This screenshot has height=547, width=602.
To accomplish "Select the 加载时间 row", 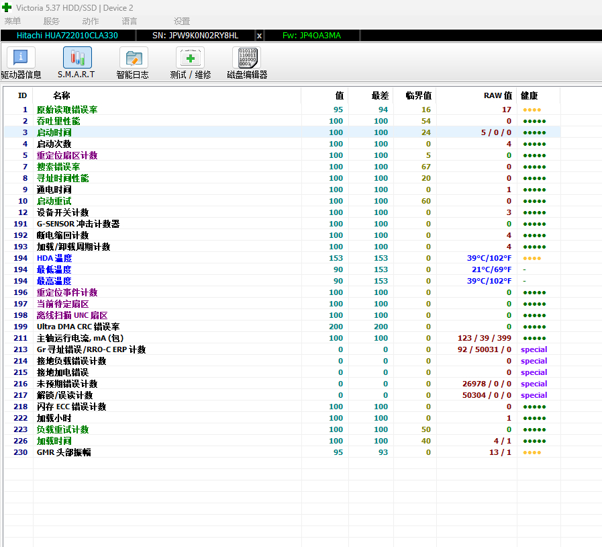I will (x=282, y=441).
